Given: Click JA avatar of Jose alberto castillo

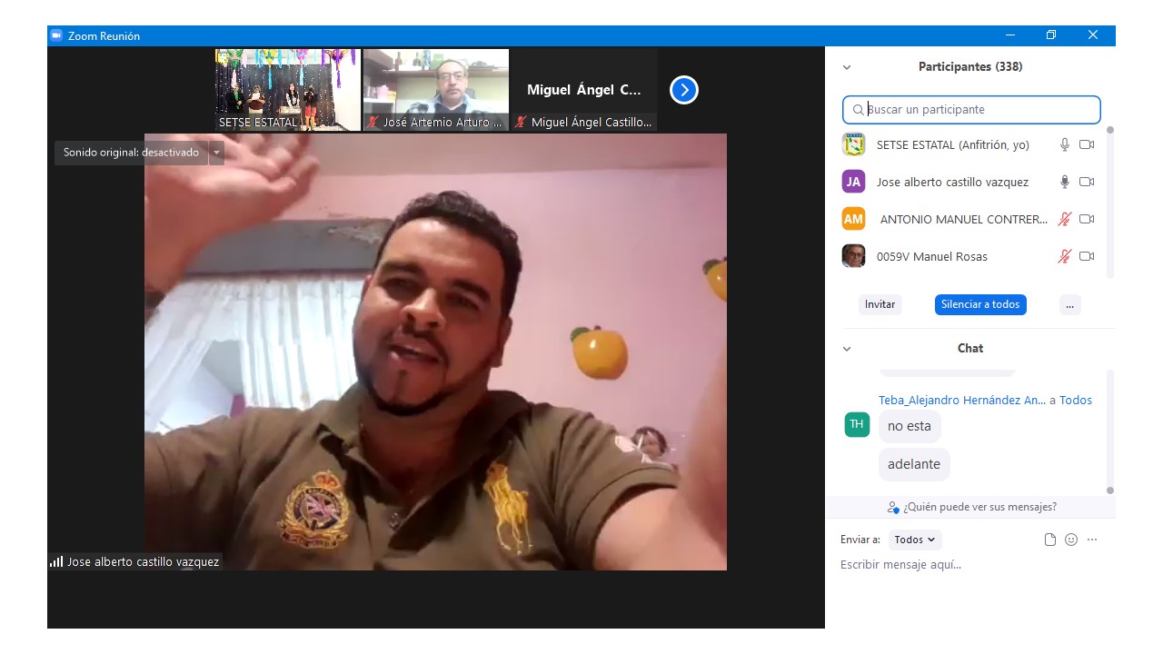Looking at the screenshot, I should (853, 182).
